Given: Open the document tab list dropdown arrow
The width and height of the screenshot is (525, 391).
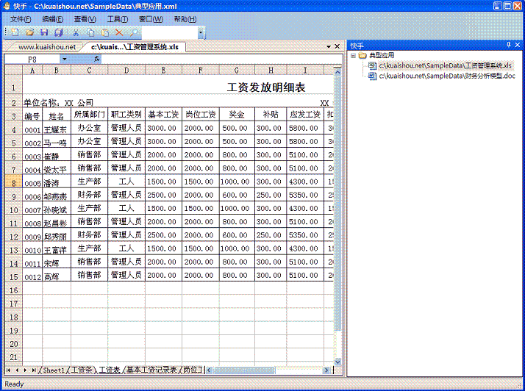Looking at the screenshot, I should (x=328, y=46).
